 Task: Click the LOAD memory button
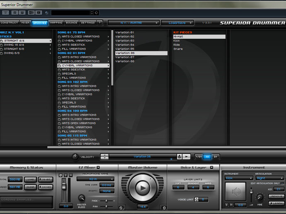click(x=30, y=179)
